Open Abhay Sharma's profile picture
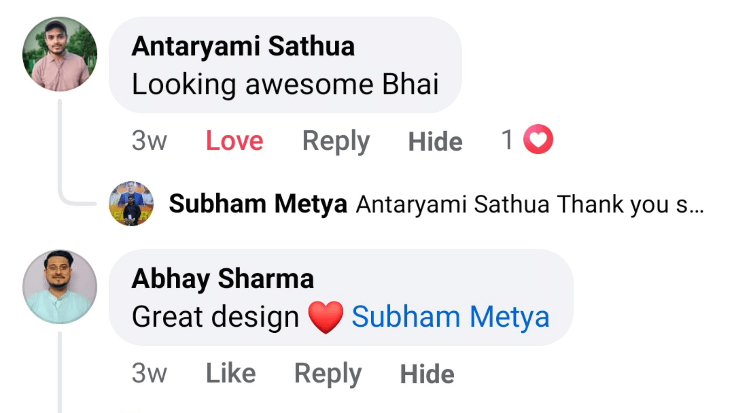The height and width of the screenshot is (413, 734). (60, 287)
